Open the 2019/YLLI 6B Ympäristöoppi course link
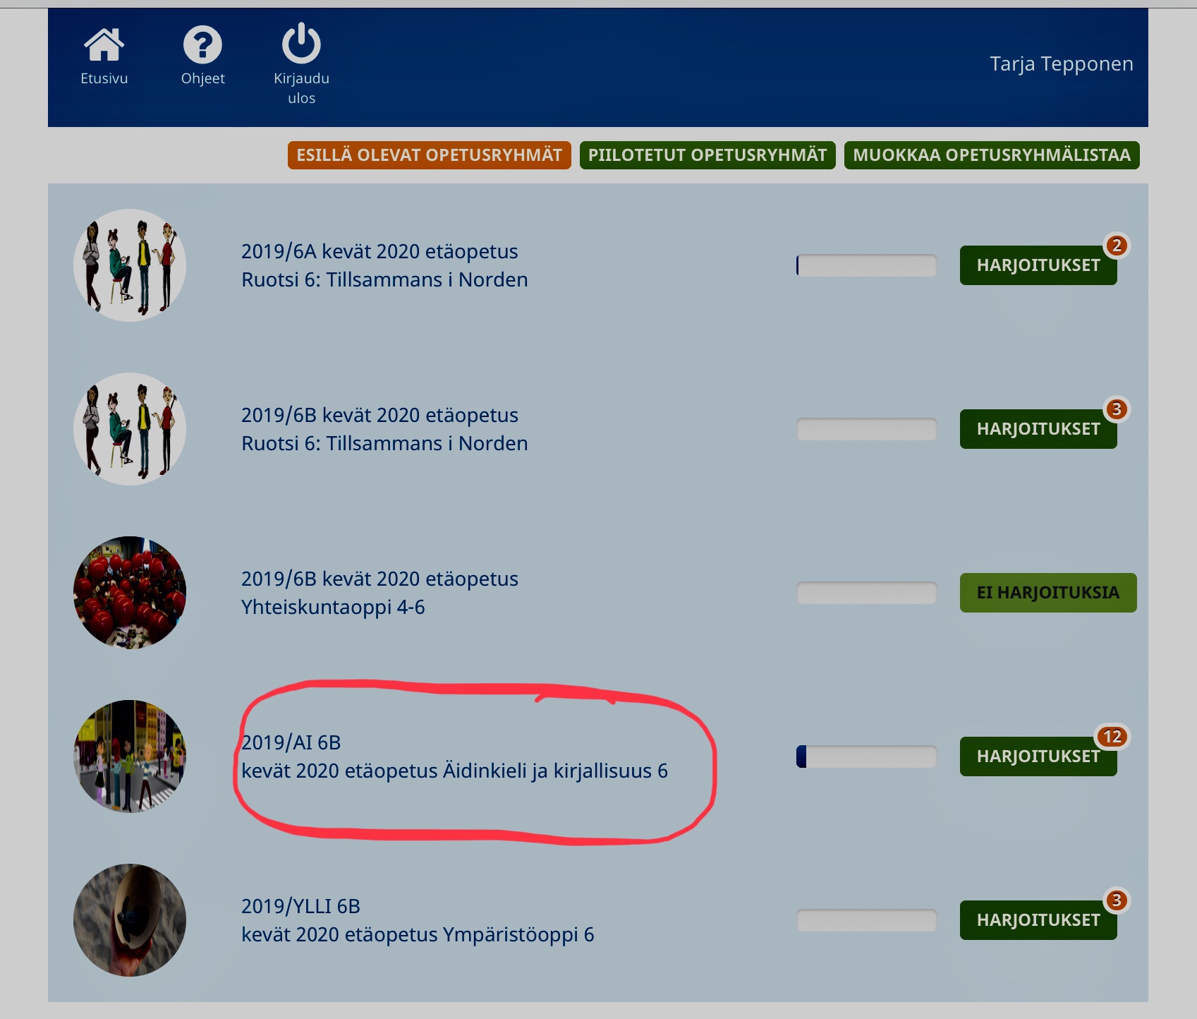The image size is (1197, 1019). 417,920
